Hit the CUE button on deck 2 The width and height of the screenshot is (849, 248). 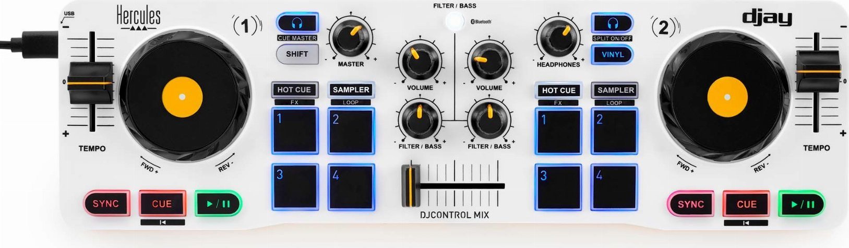tap(746, 204)
